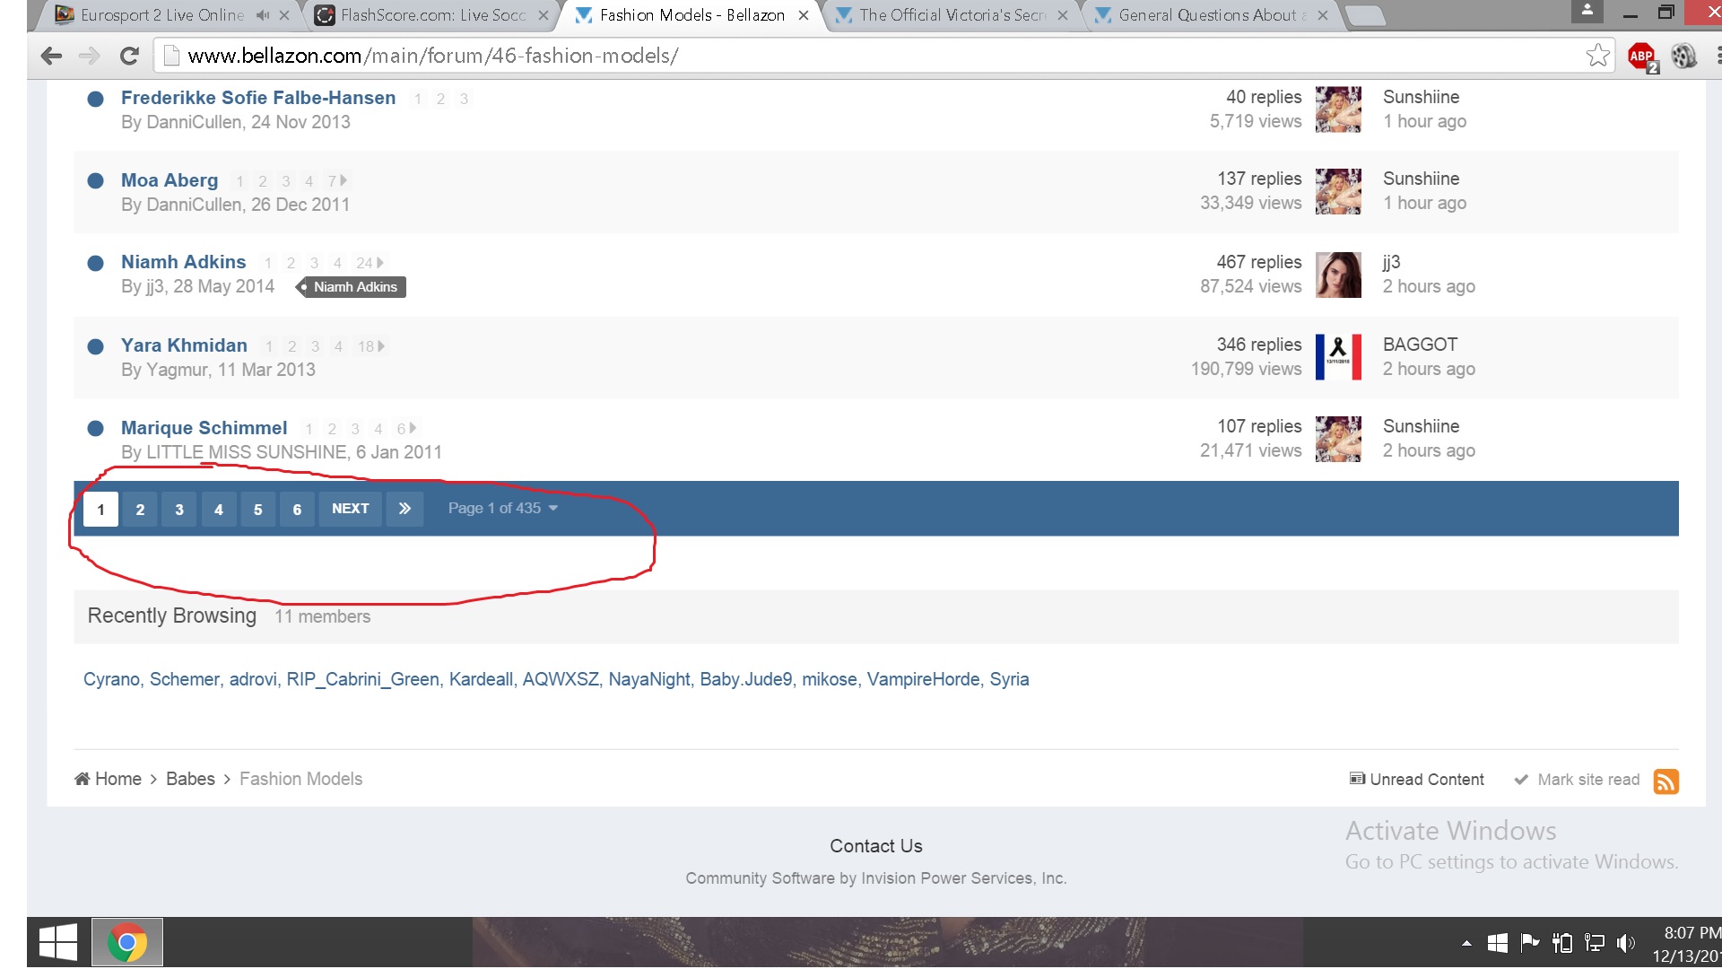Open Windows Start button

58,942
